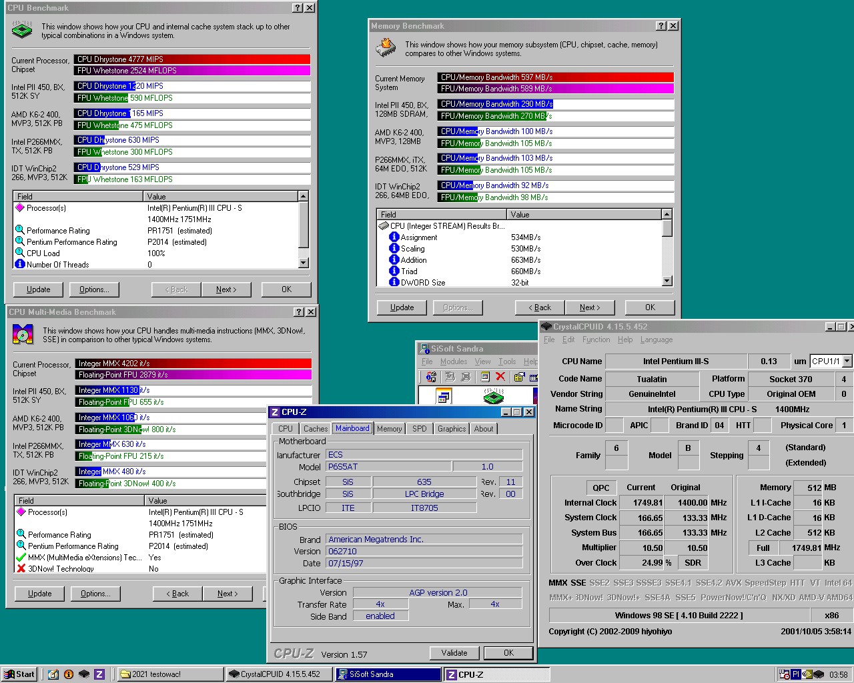The width and height of the screenshot is (854, 683).
Task: Click the CrystalCPUID title bar chip icon
Action: pos(546,327)
